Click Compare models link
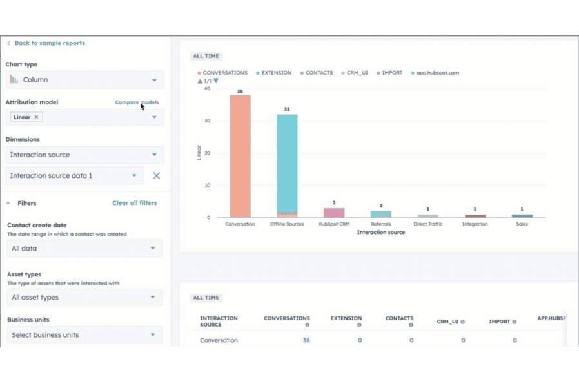 pos(137,102)
